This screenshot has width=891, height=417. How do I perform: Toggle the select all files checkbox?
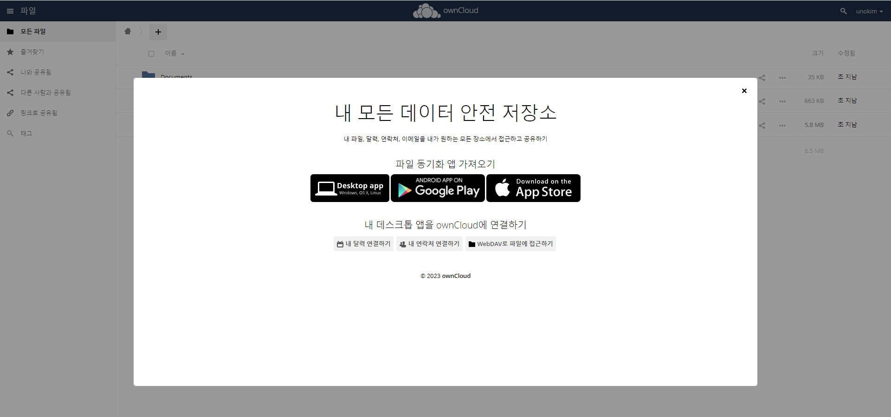(151, 54)
